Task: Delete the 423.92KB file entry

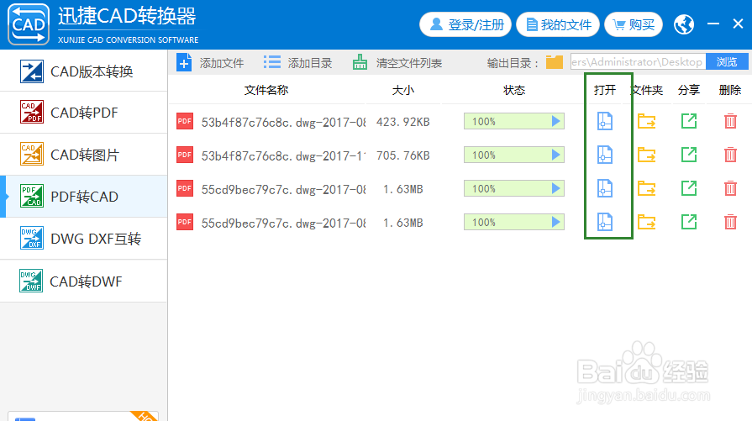Action: point(730,121)
